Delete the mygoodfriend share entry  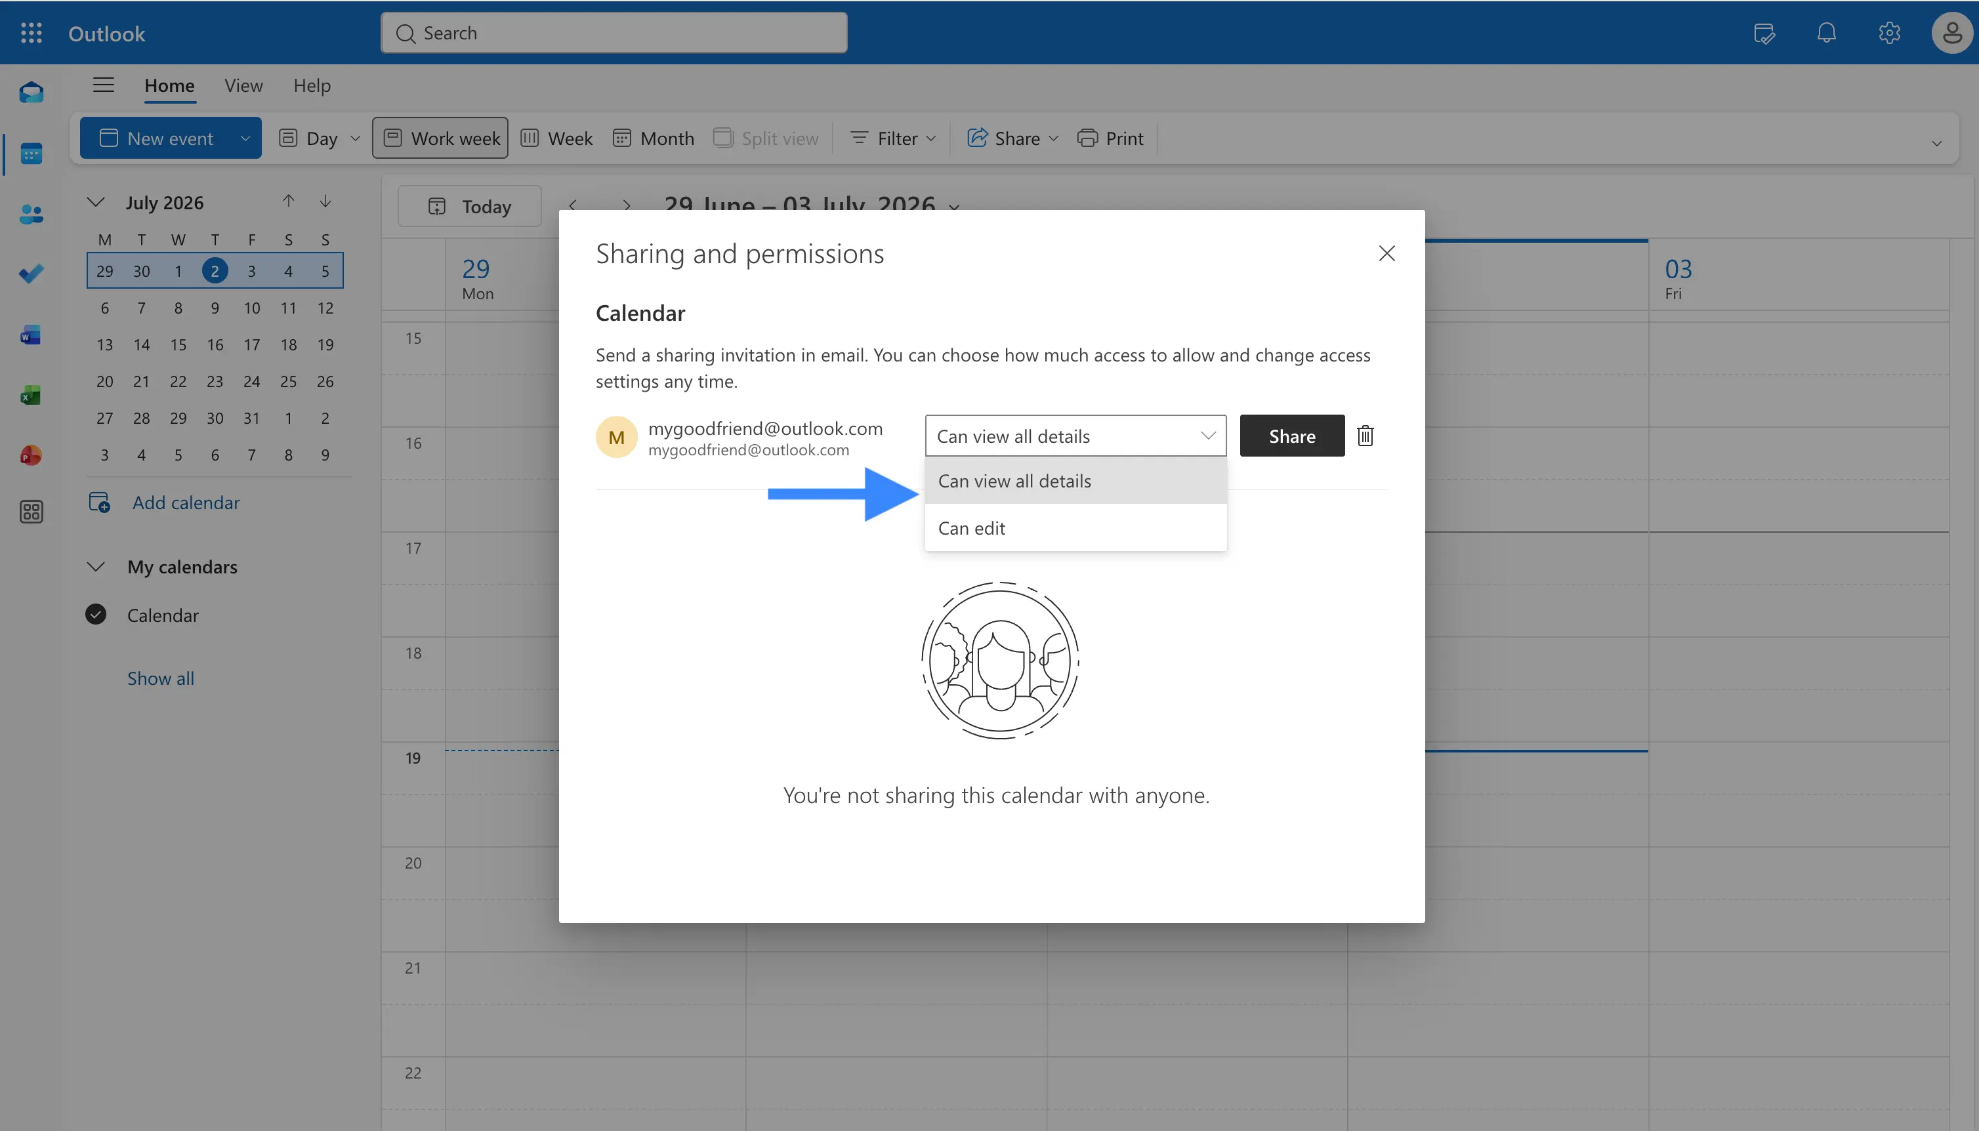1365,436
